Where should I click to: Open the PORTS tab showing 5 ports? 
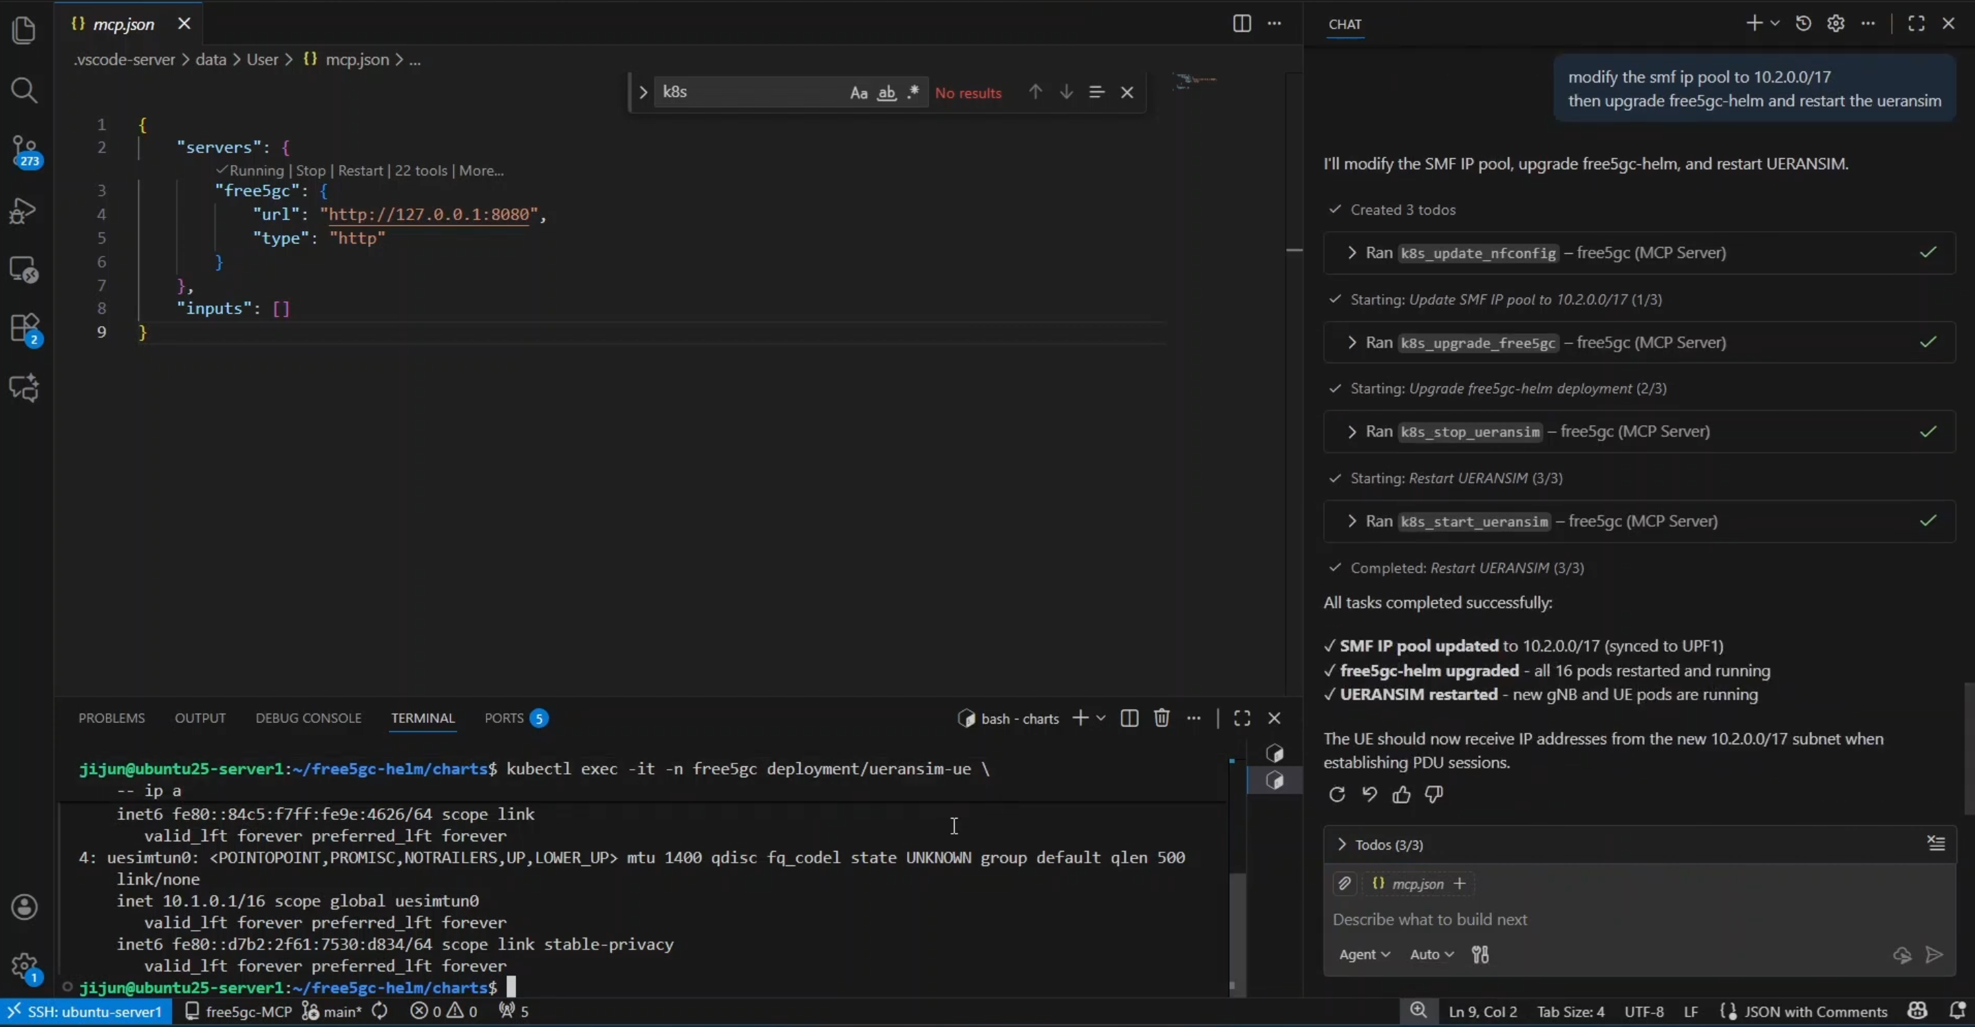click(x=504, y=717)
